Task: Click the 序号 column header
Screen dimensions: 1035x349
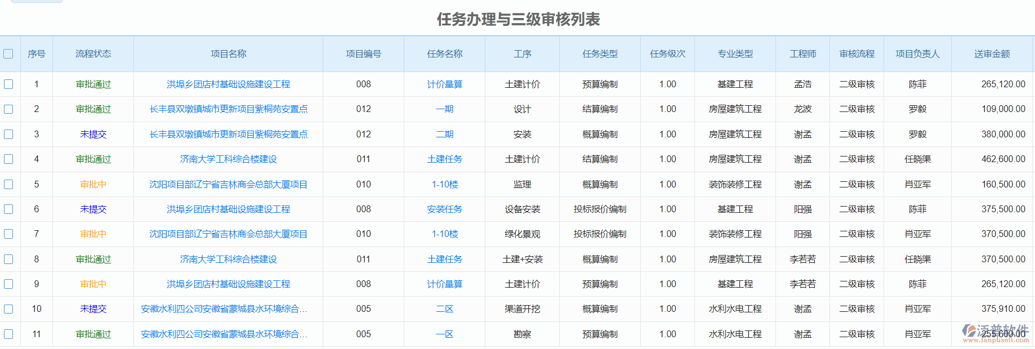Action: [x=37, y=54]
